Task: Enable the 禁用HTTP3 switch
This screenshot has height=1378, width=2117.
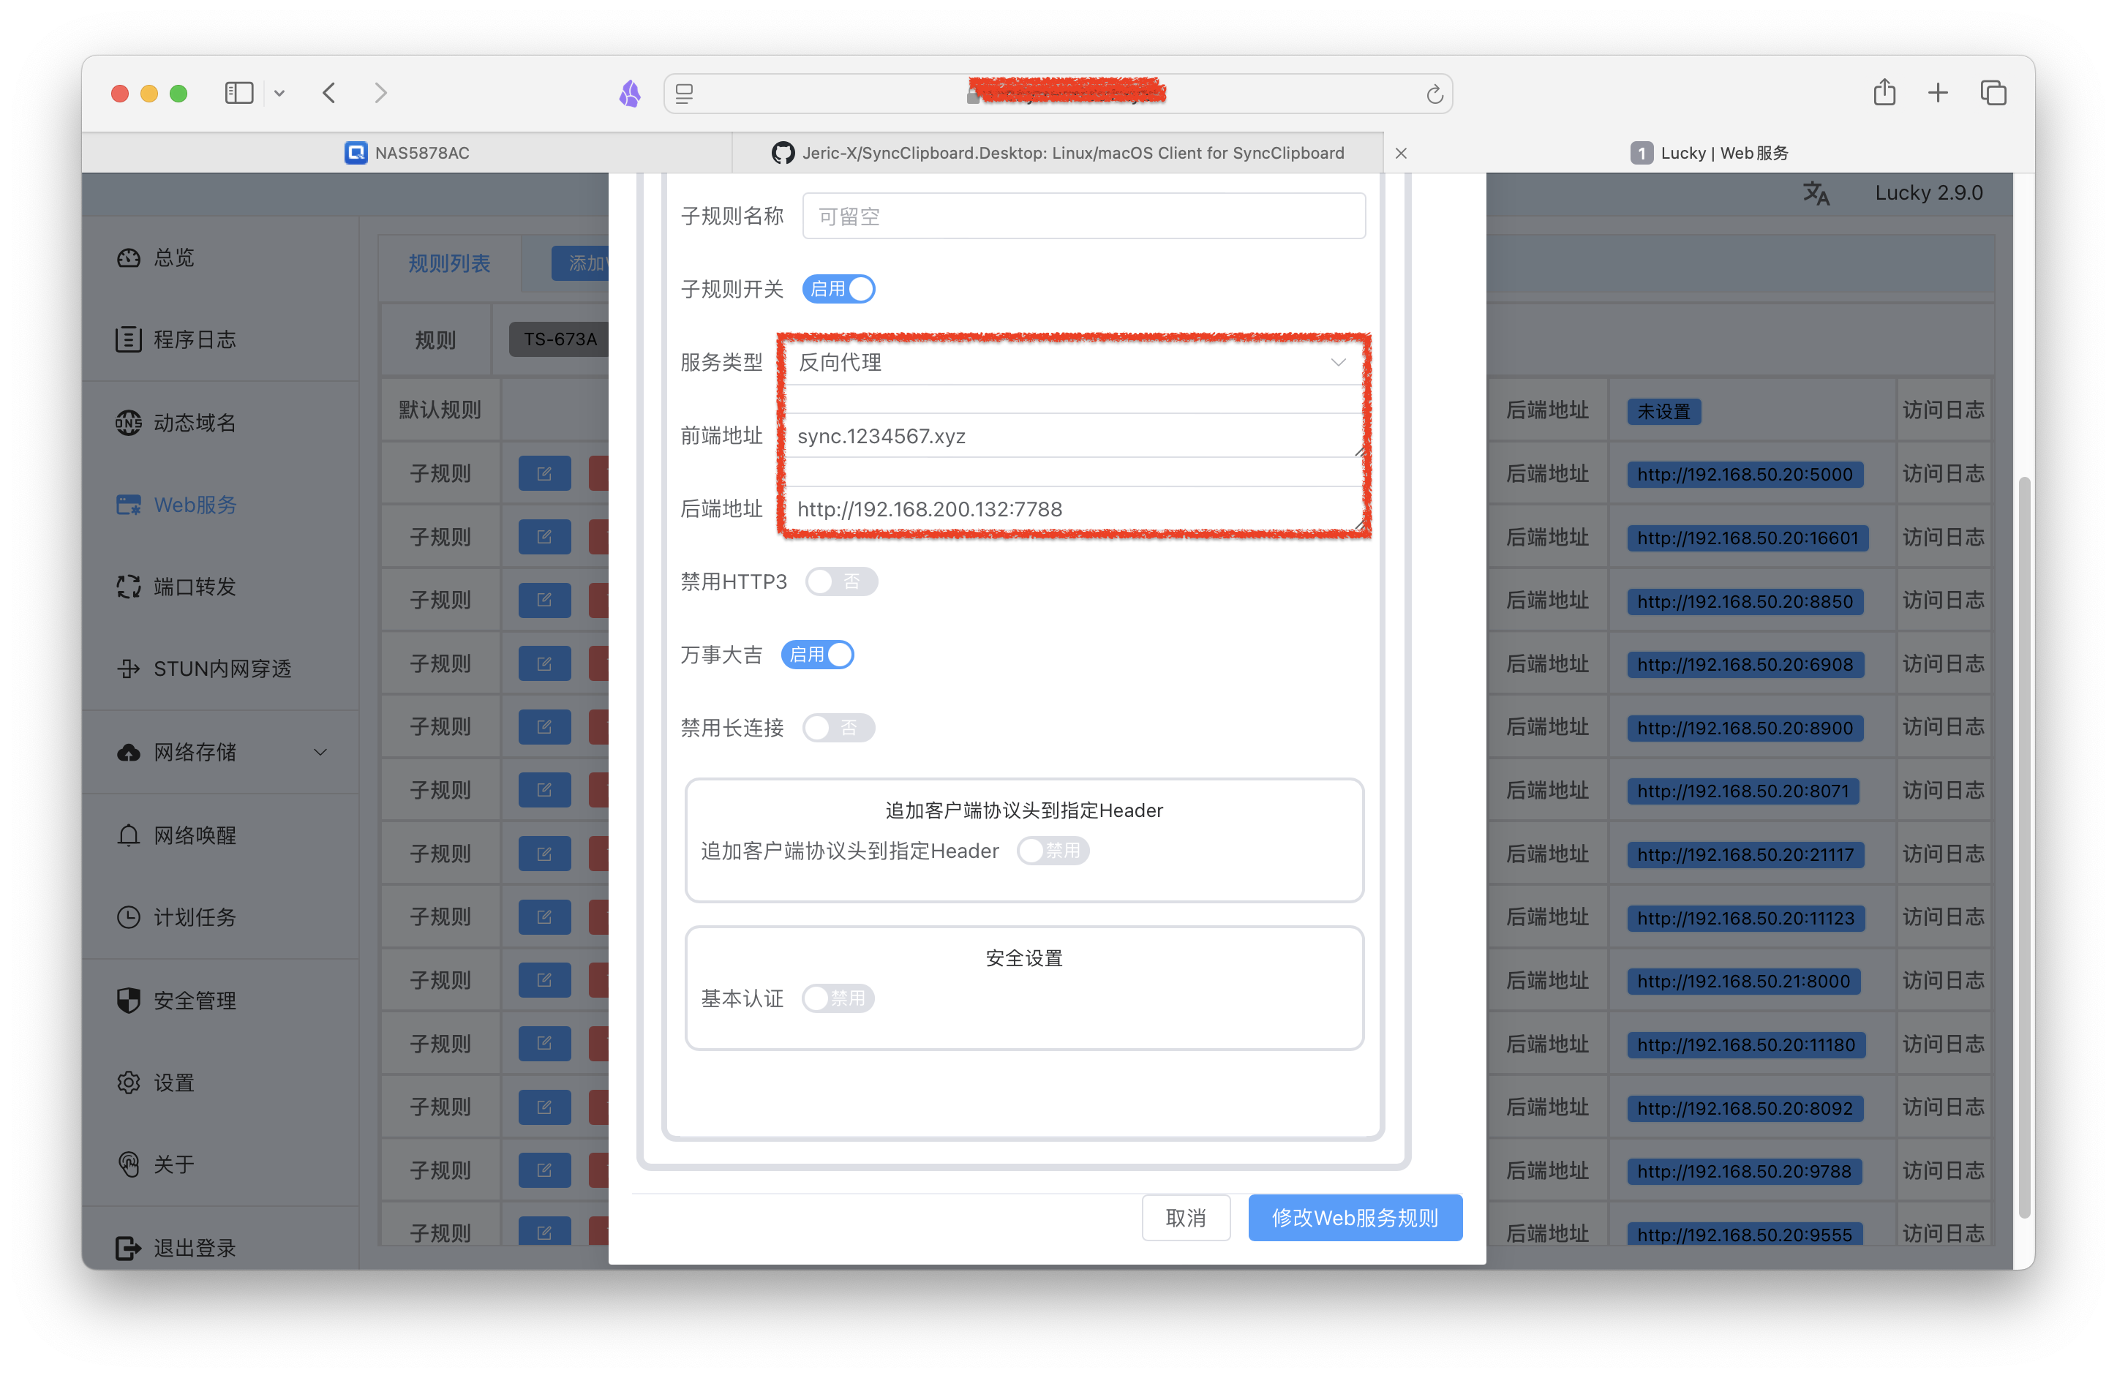Action: [x=841, y=581]
